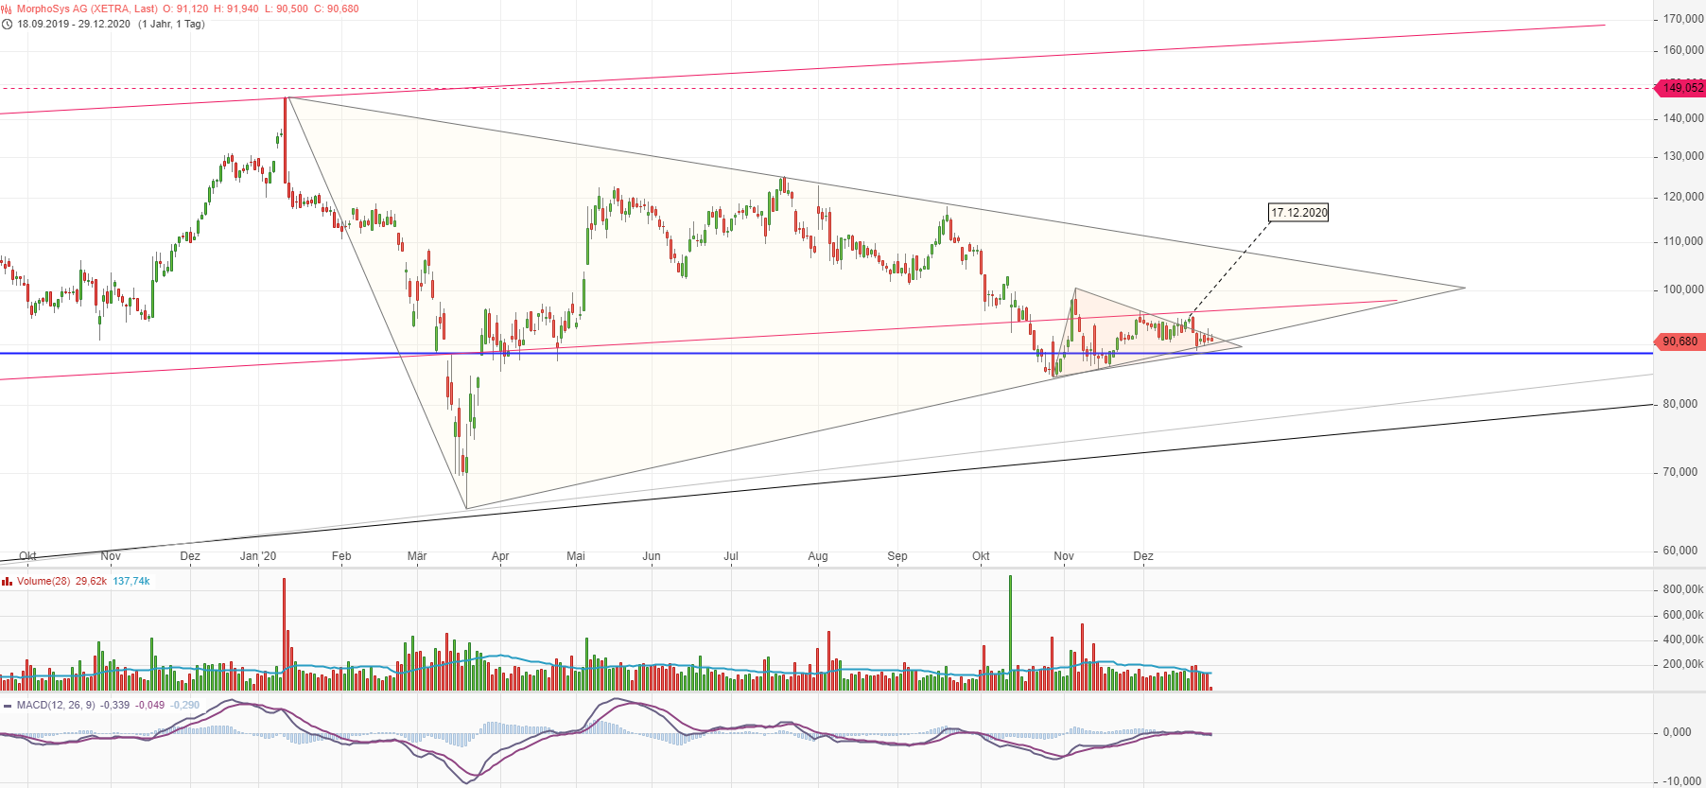Screen dimensions: 1706x788
Task: Click the Dez label near the chart's right end
Action: [1143, 556]
